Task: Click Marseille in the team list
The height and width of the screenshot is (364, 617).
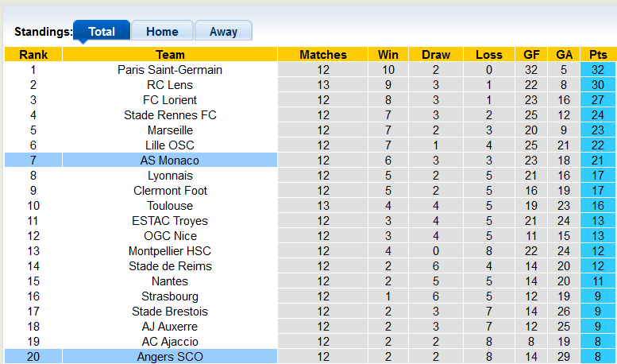Action: coord(170,130)
